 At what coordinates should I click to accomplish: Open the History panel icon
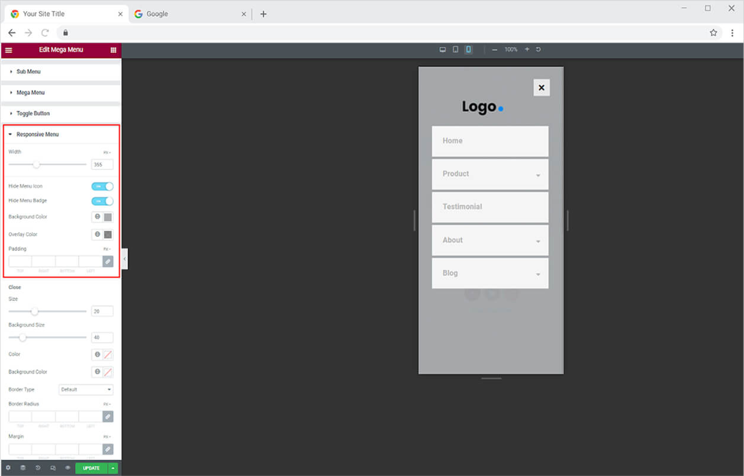[38, 468]
